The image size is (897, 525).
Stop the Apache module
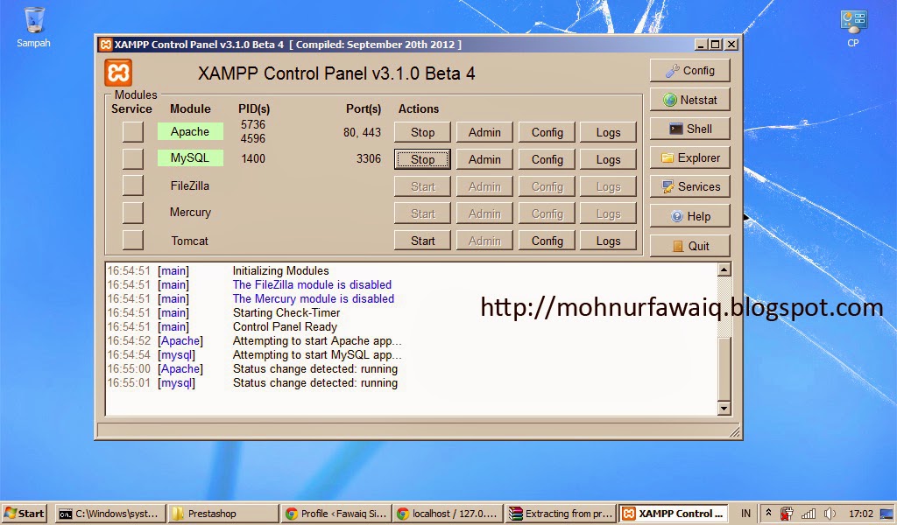tap(422, 132)
